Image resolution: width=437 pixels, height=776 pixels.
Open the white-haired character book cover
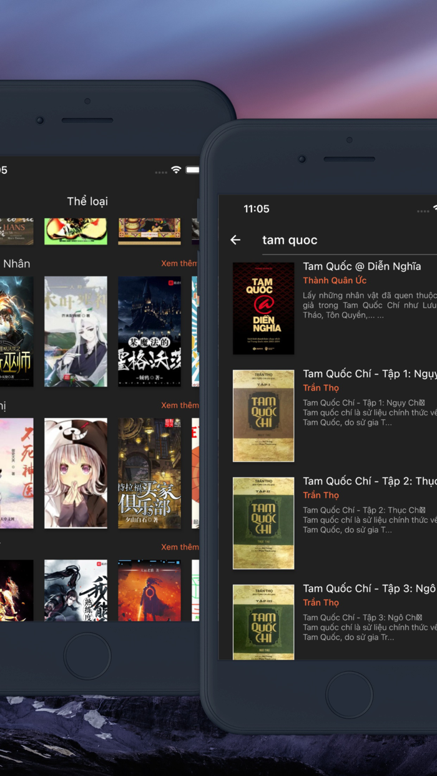[76, 332]
